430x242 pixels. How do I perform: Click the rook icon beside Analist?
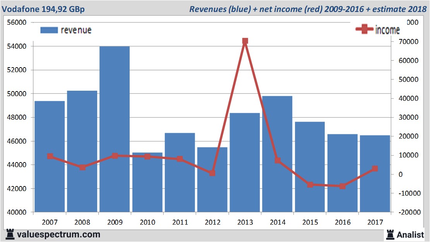[390, 234]
